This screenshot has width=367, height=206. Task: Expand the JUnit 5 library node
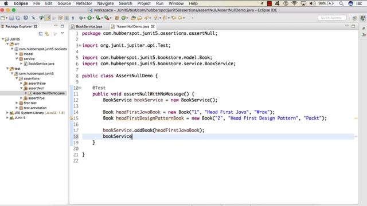pyautogui.click(x=7, y=117)
